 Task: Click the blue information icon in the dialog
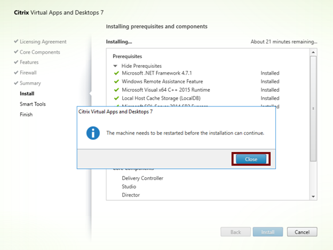(93, 133)
